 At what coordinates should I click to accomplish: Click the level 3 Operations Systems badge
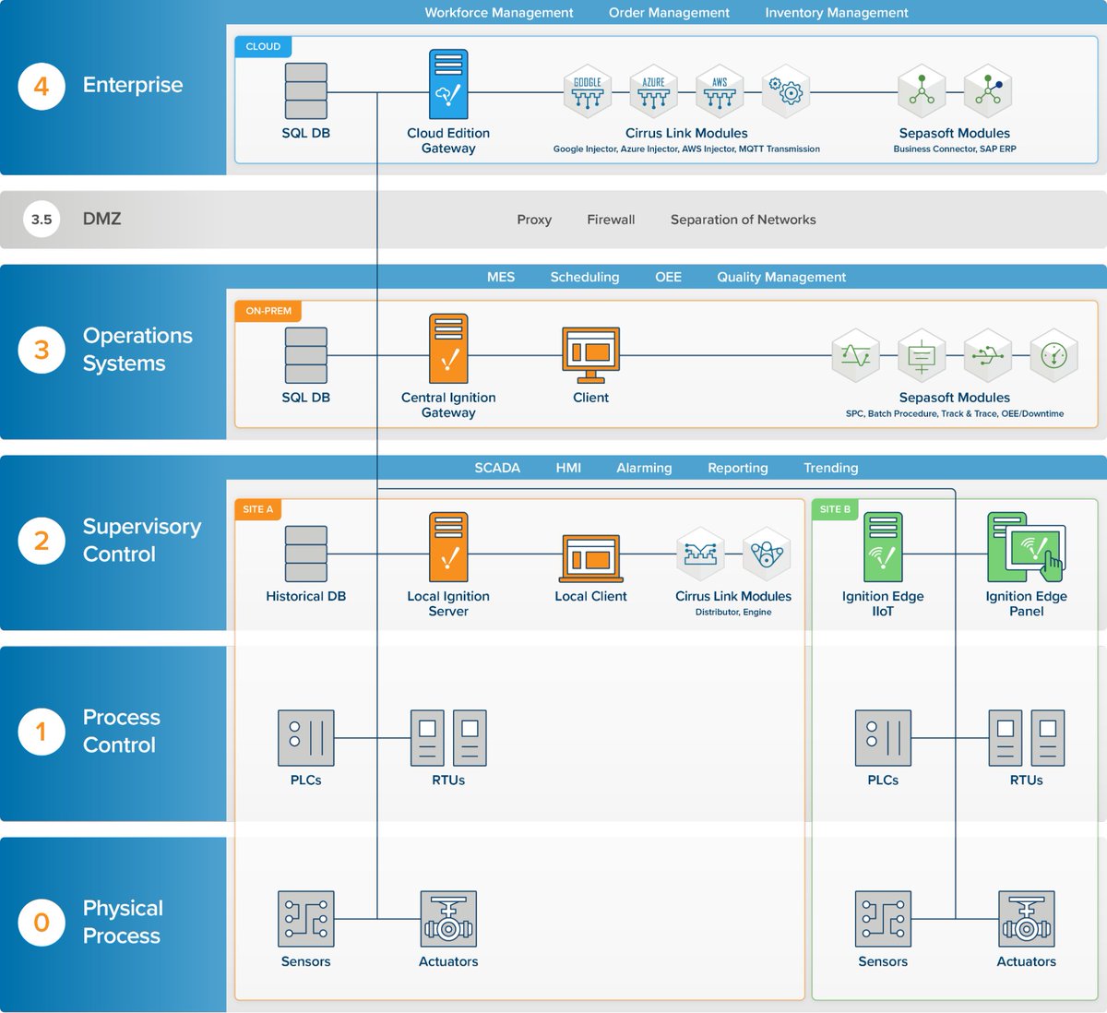(x=42, y=350)
